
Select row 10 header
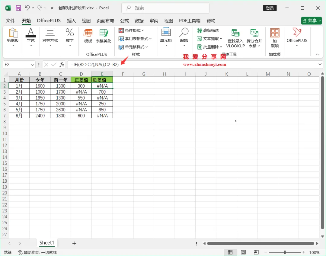(x=5, y=133)
